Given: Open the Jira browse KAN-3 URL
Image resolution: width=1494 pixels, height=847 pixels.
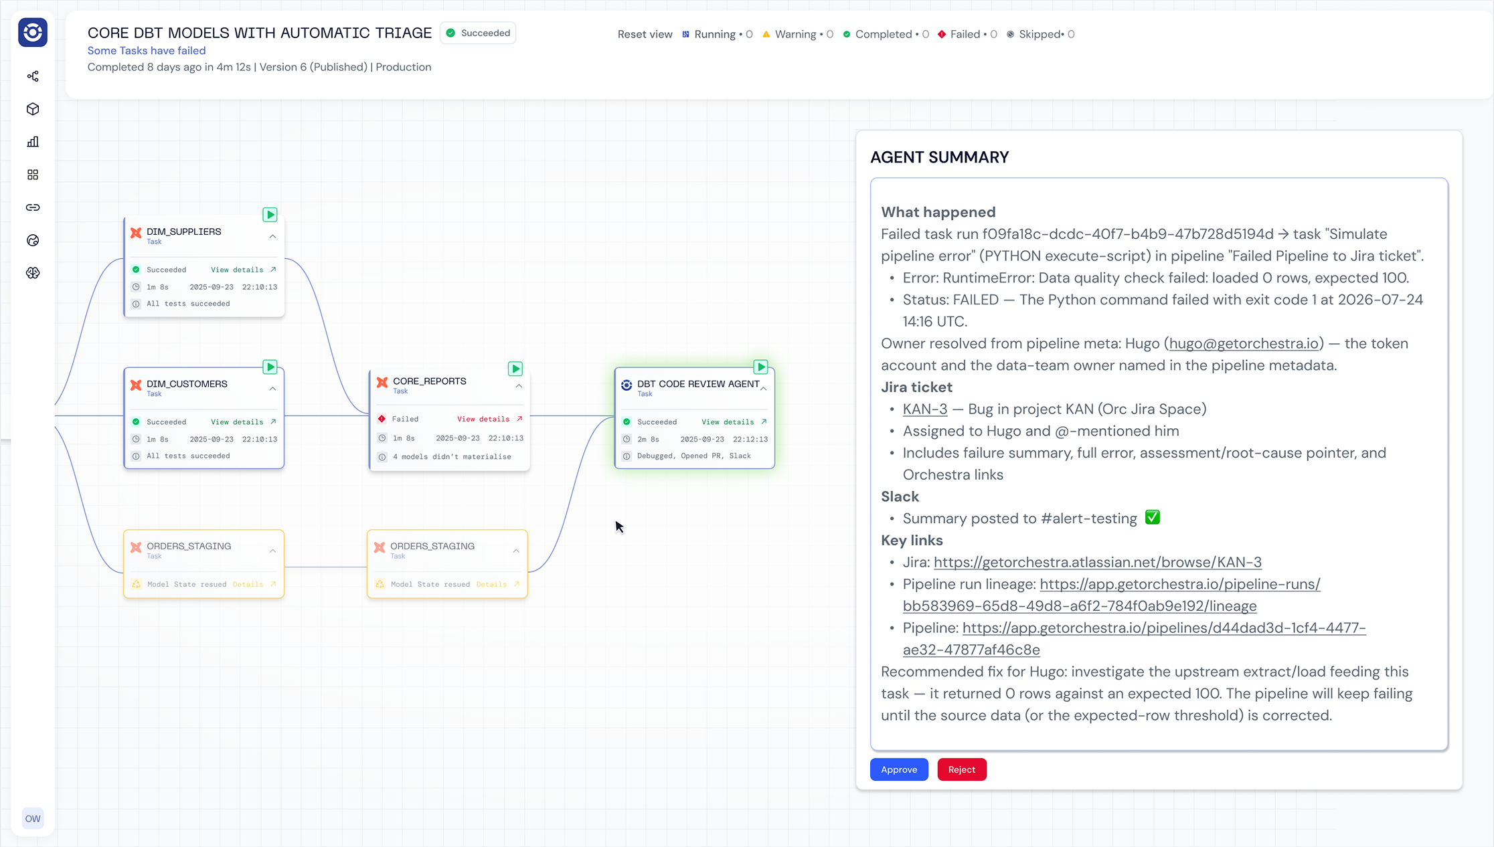Looking at the screenshot, I should 1098,562.
